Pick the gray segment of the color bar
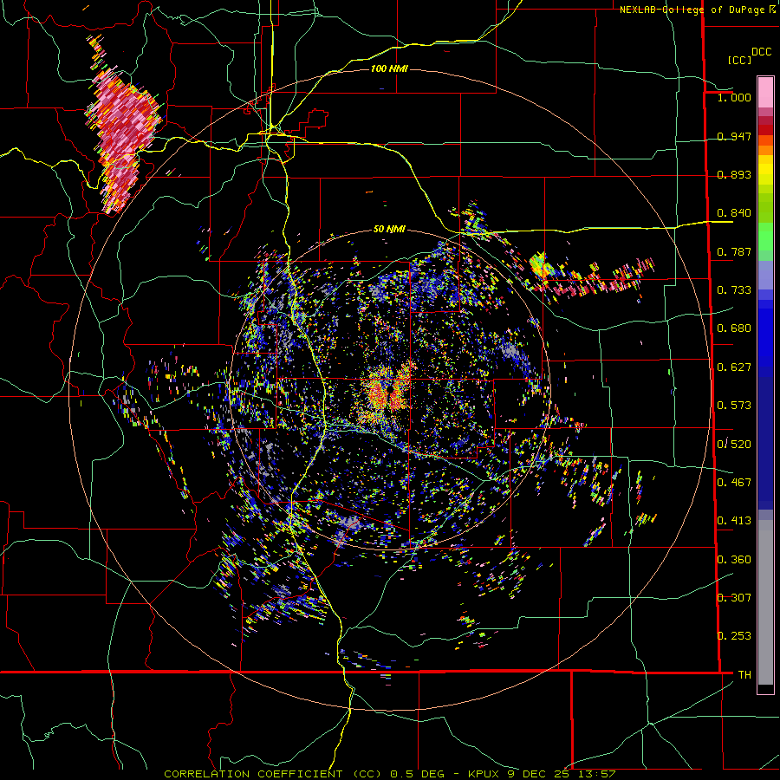Viewport: 780px width, 780px height. tap(765, 602)
